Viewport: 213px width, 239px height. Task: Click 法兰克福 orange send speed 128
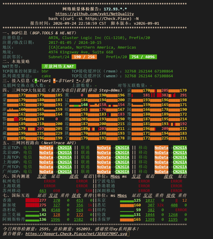coord(56,215)
